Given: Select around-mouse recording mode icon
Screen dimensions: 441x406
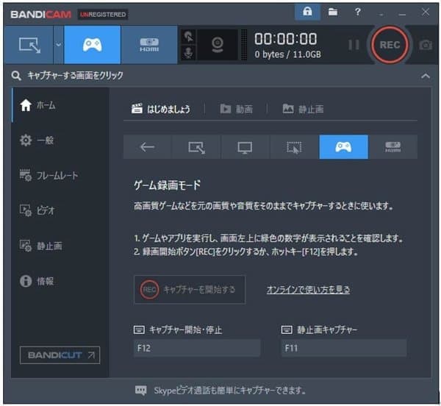Looking at the screenshot, I should click(x=294, y=147).
